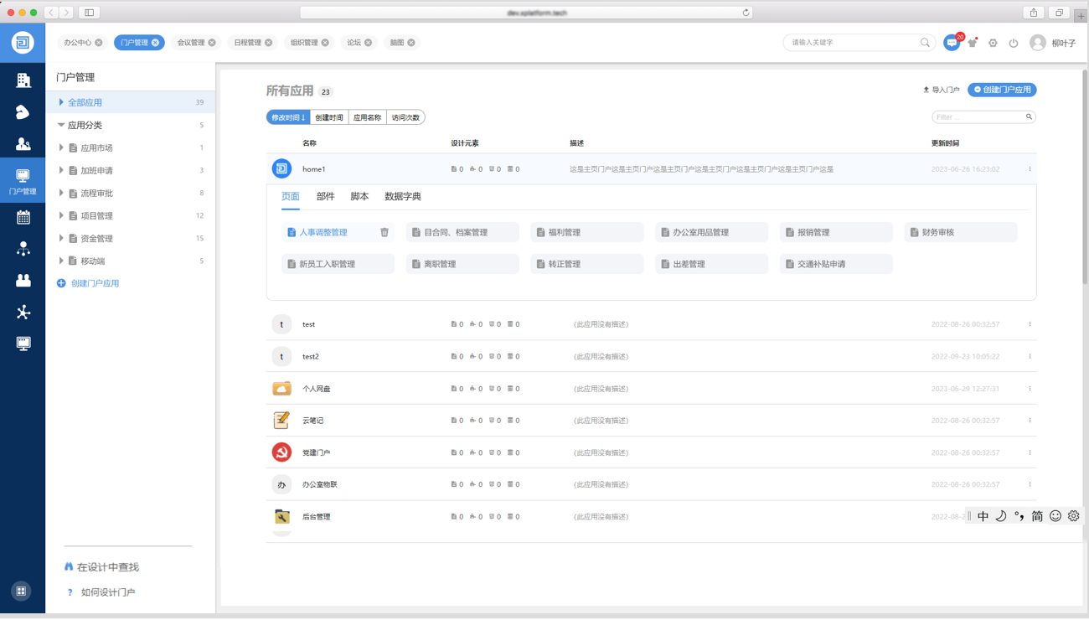
Task: Expand the 项目管理 tree category
Action: coord(61,215)
